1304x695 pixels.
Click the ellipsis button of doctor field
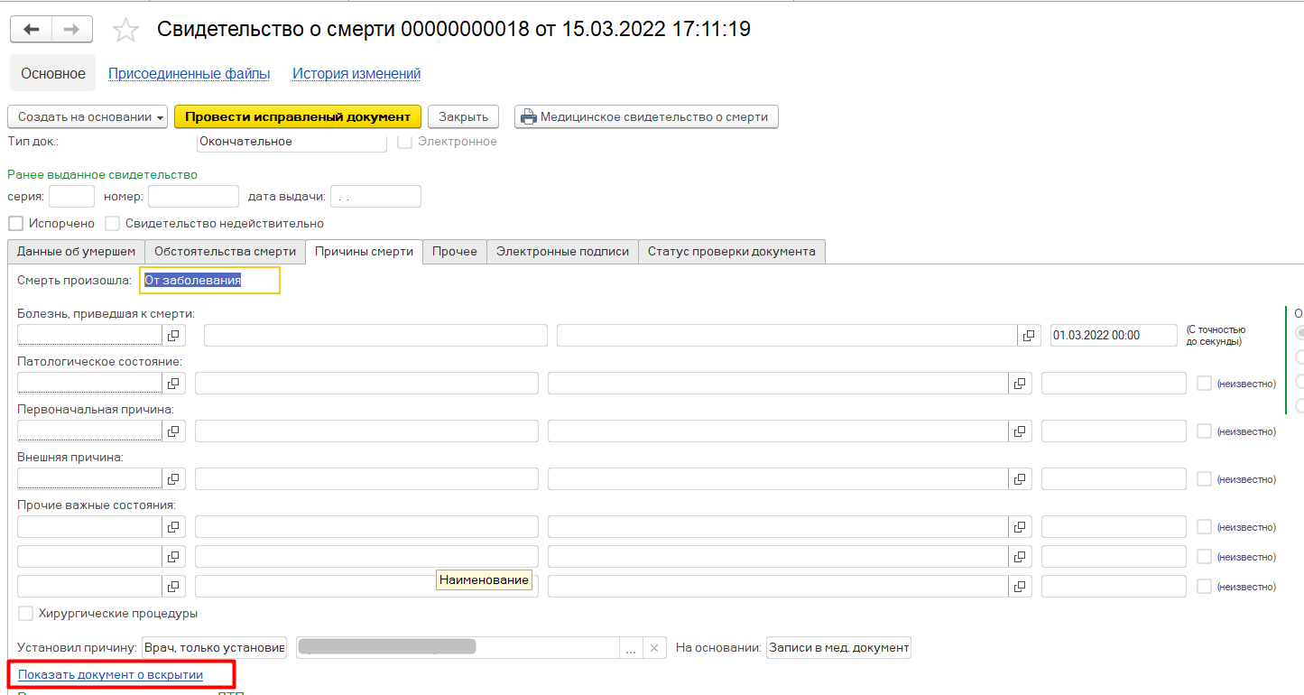tap(631, 648)
